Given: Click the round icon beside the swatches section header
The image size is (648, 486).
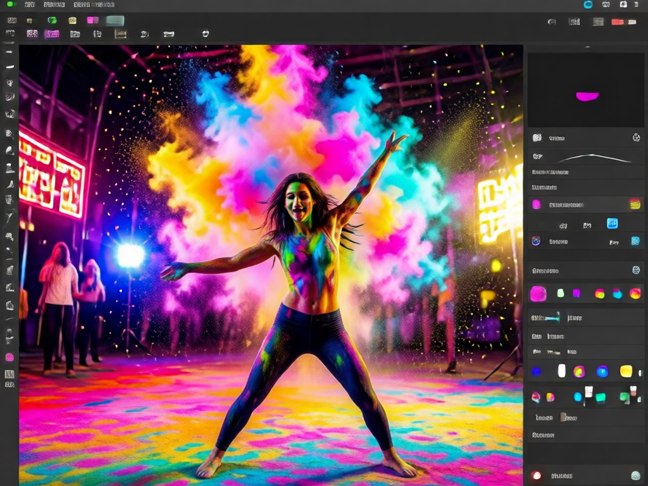Looking at the screenshot, I should point(636,270).
